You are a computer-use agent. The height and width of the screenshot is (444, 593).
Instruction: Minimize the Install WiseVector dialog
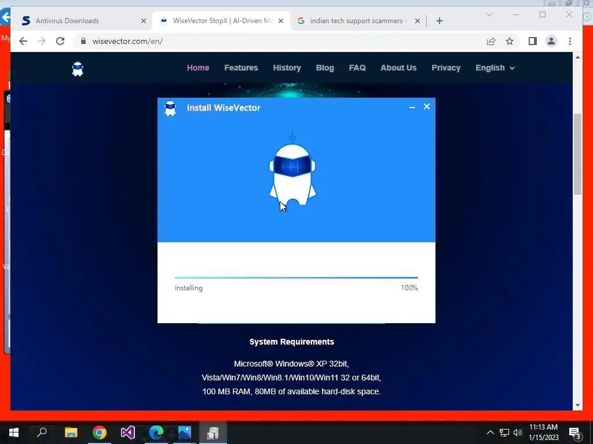coord(412,107)
